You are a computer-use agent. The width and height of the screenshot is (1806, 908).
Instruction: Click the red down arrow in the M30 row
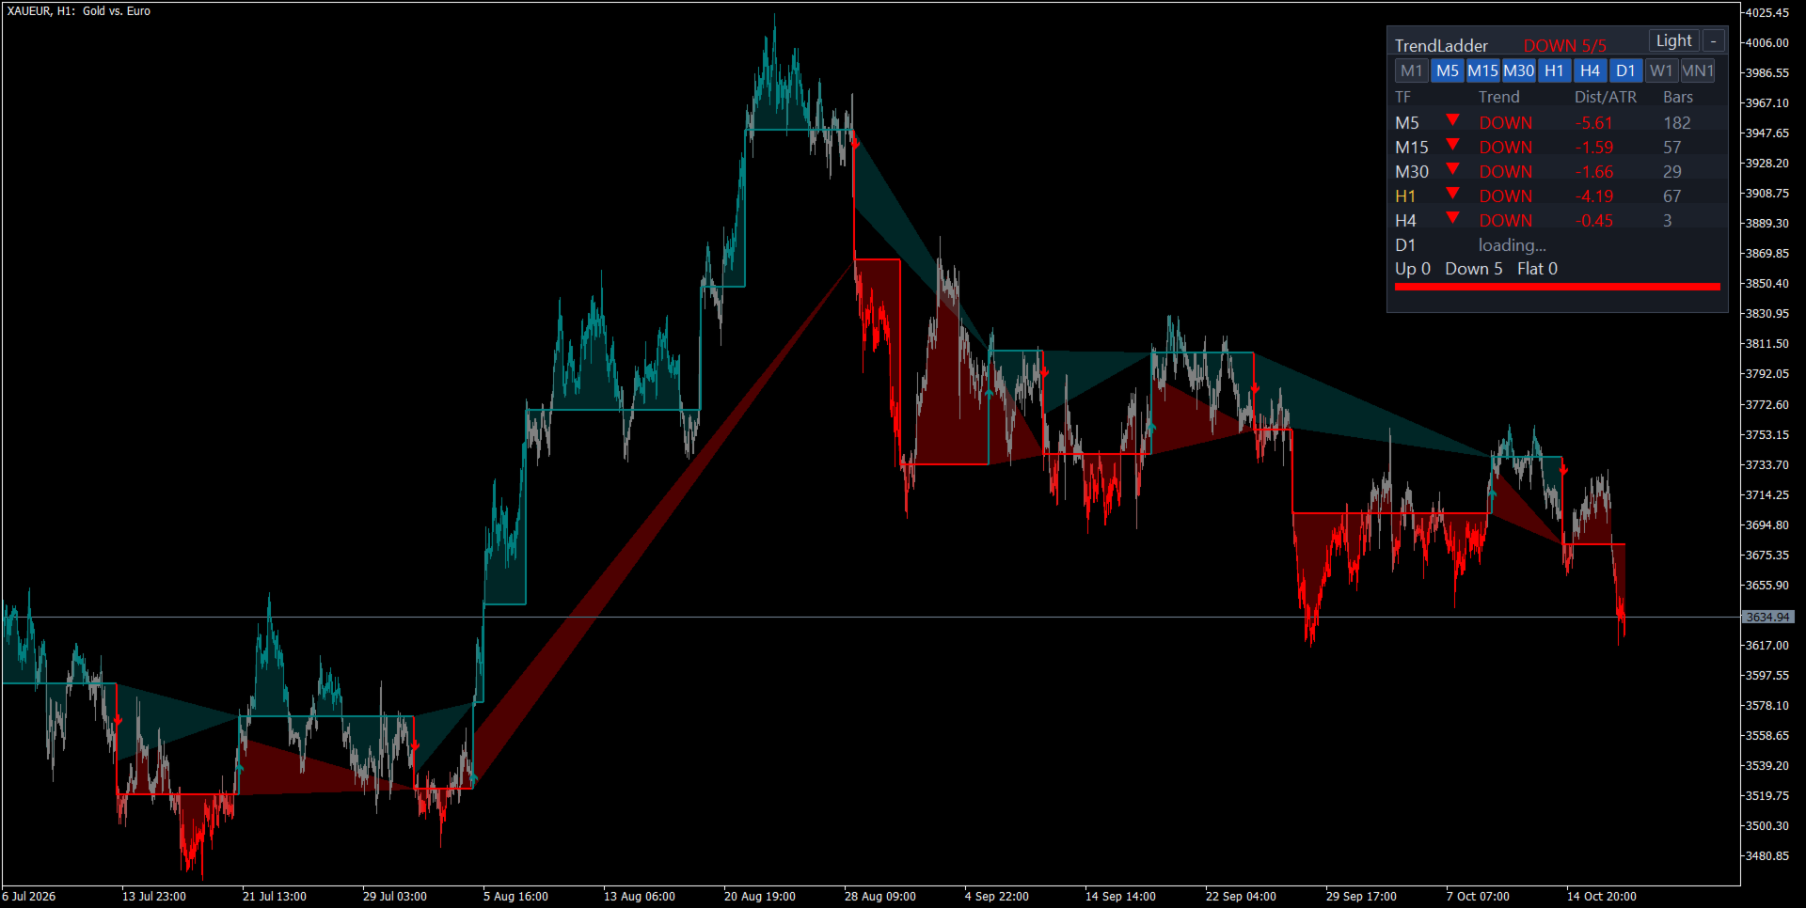(1452, 169)
